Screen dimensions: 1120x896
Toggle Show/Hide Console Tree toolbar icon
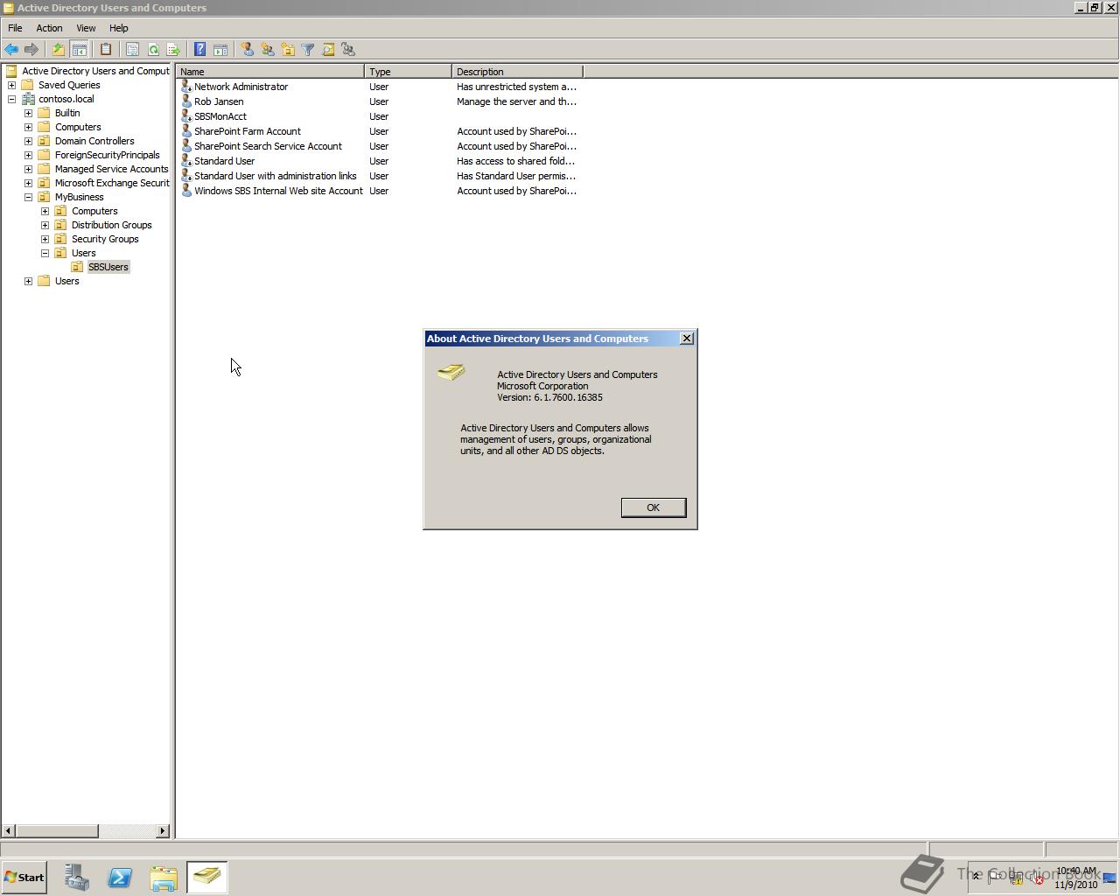[x=79, y=50]
